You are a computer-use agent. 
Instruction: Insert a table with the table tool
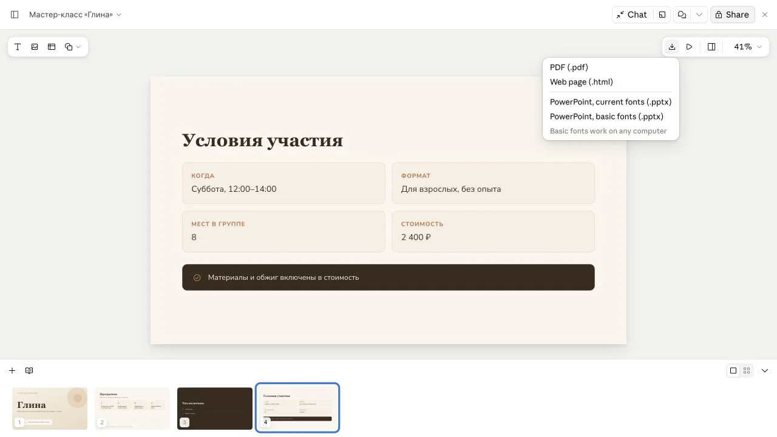[52, 47]
